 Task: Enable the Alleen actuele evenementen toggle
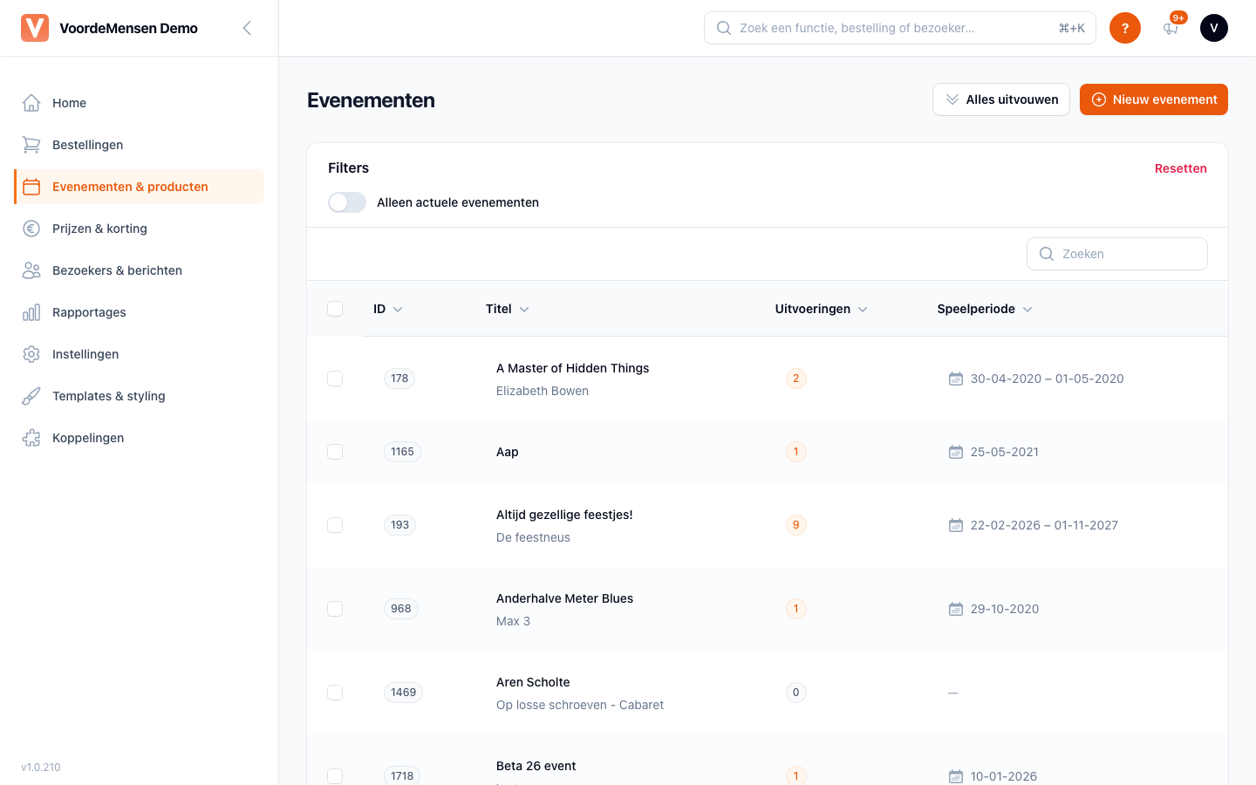(x=347, y=202)
